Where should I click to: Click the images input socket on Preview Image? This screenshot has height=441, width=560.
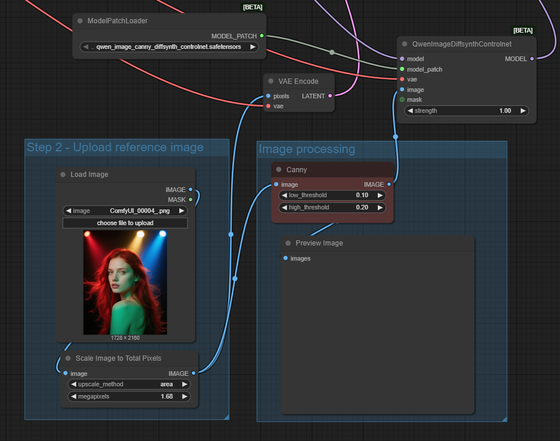click(285, 258)
